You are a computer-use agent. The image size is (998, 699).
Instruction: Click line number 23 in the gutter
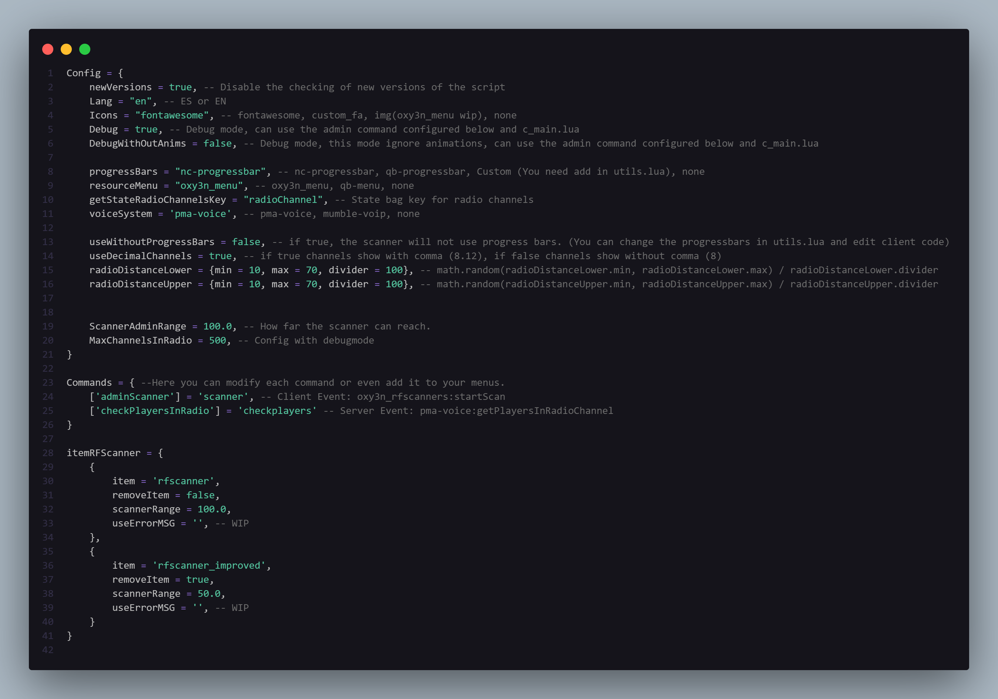click(x=48, y=382)
